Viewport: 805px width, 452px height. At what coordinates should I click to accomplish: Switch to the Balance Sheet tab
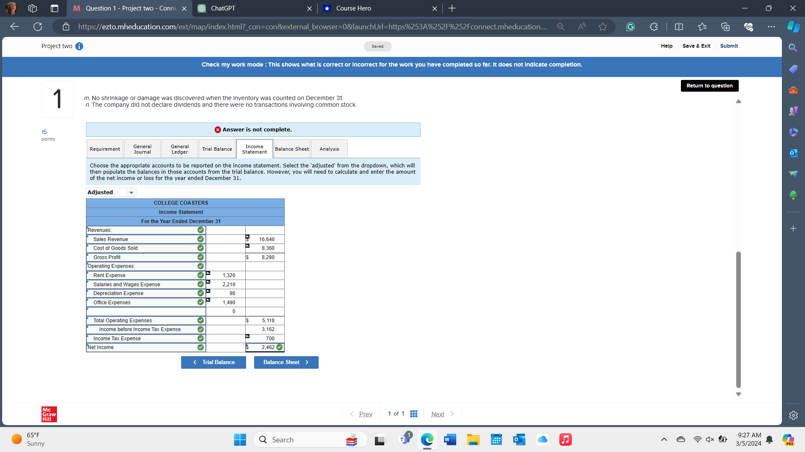point(291,149)
